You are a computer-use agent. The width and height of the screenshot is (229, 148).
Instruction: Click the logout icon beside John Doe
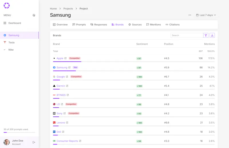coord(34,142)
